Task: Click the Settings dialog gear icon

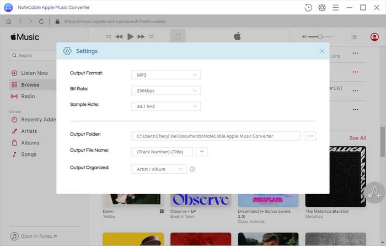Action: 67,51
